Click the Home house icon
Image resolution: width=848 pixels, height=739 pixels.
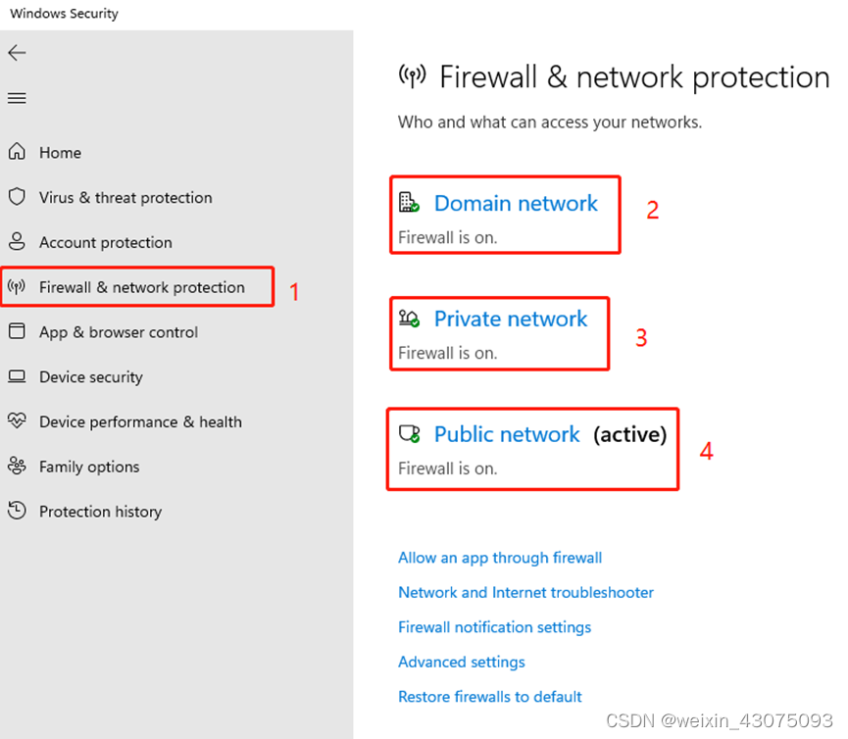click(17, 152)
